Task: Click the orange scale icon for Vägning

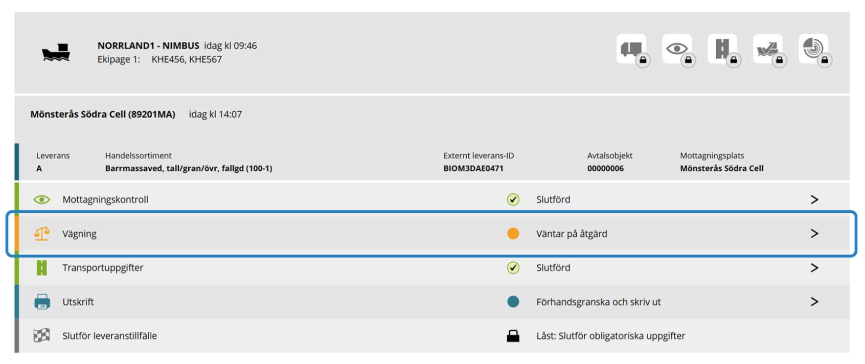Action: point(42,234)
